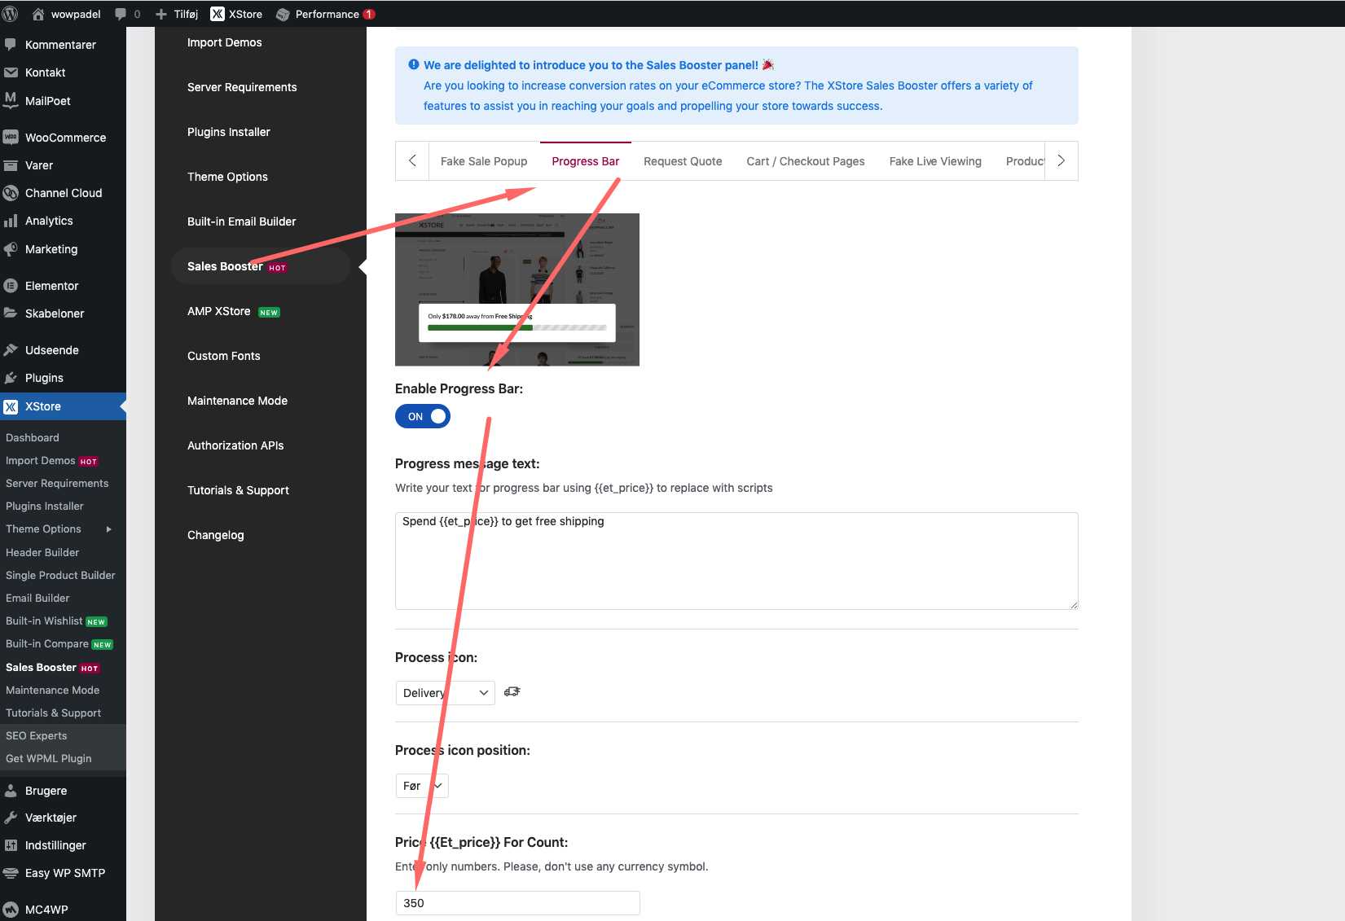Click the WordPress logo in the admin bar
The height and width of the screenshot is (921, 1345).
(11, 14)
